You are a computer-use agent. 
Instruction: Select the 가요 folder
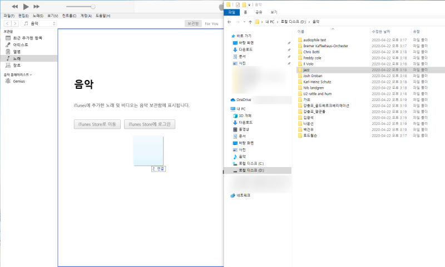pos(306,100)
